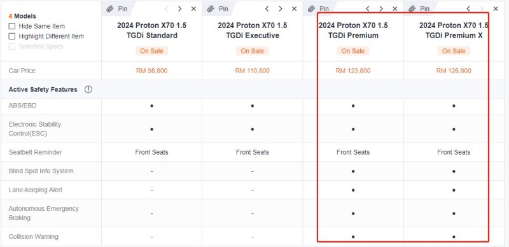Screen dimensions: 509x247
Task: Remove TGDi Premium X from comparison
Action: [x=496, y=9]
